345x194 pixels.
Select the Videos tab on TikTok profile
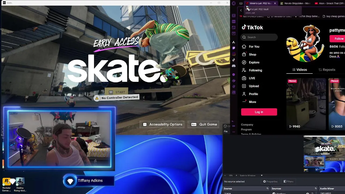click(x=299, y=70)
